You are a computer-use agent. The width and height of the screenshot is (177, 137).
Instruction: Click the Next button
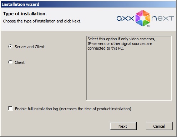click(123, 126)
